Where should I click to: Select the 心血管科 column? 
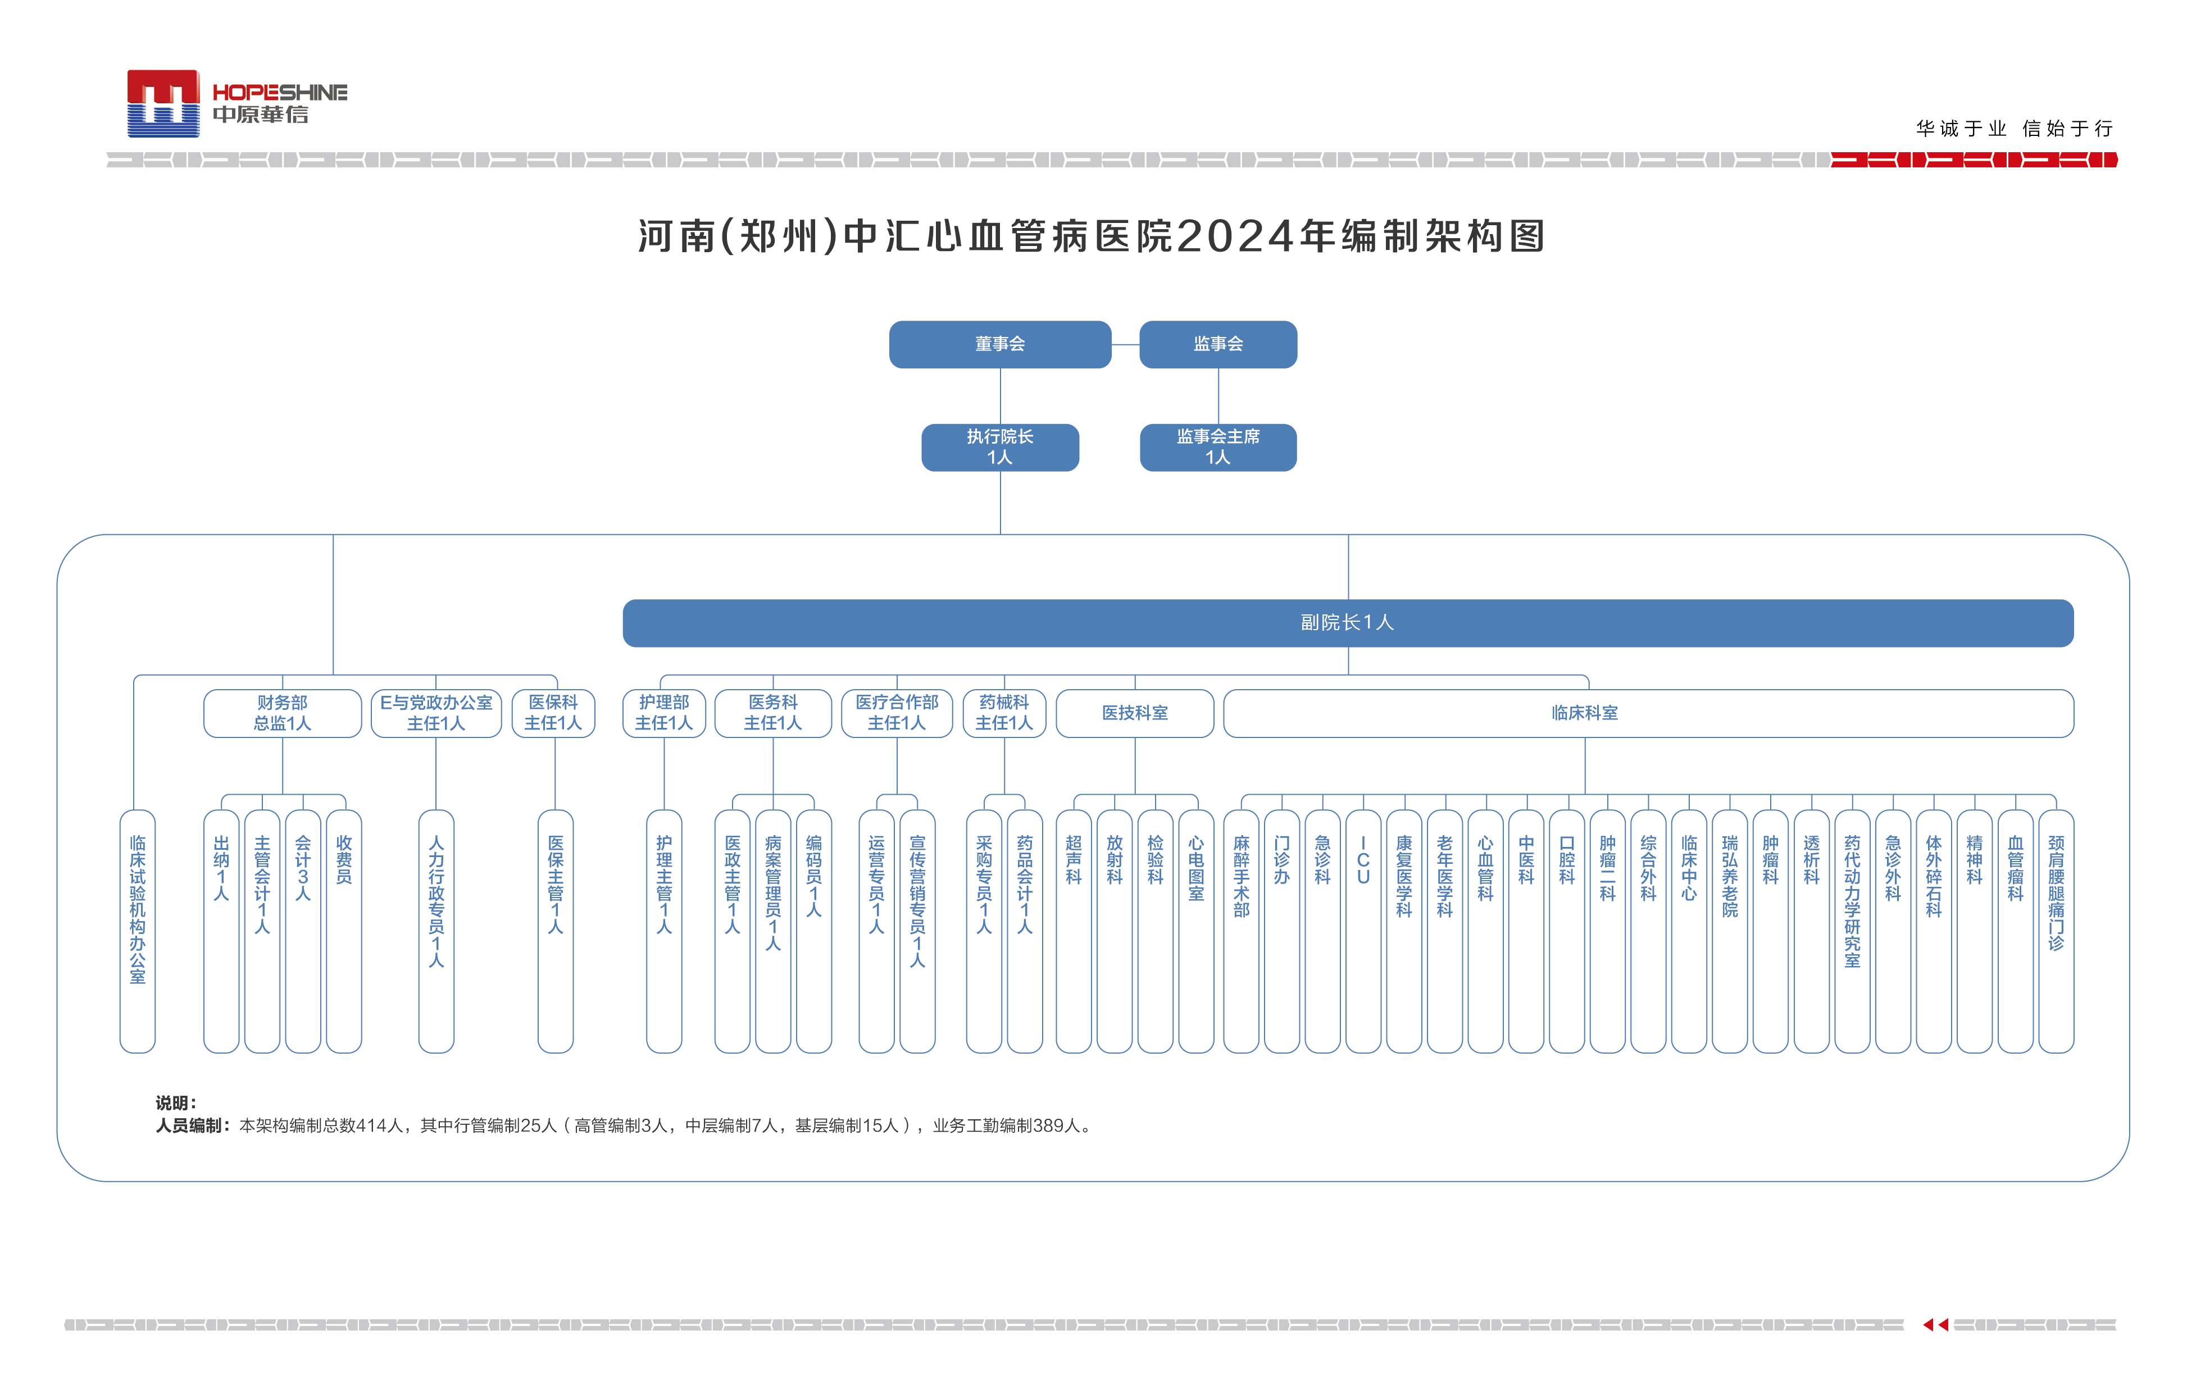tap(1485, 932)
